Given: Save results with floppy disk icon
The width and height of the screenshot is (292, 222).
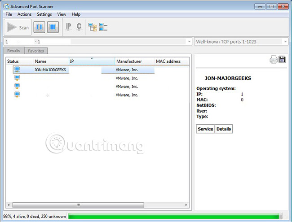Looking at the screenshot, I should click(282, 60).
